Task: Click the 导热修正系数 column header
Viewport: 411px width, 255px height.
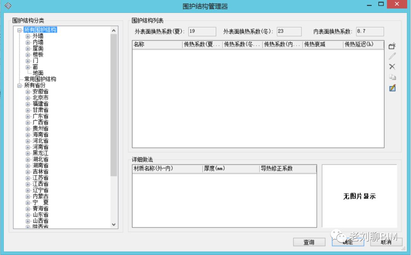Action: pos(288,169)
